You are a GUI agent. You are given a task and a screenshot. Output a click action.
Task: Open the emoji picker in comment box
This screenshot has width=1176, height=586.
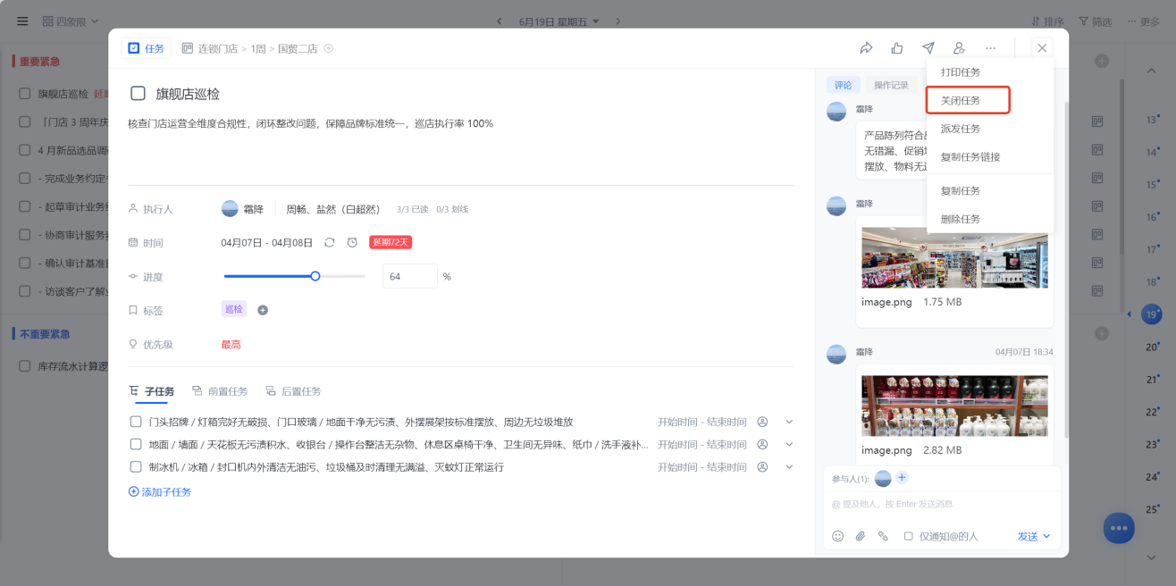tap(837, 536)
